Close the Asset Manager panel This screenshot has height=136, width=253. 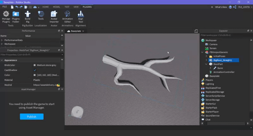(x=62, y=89)
